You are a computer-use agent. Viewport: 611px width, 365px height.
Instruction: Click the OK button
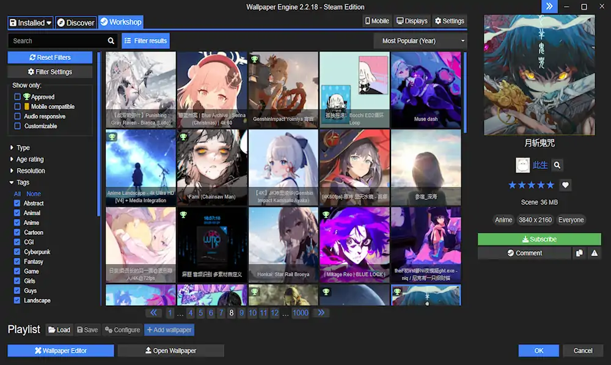coord(538,350)
